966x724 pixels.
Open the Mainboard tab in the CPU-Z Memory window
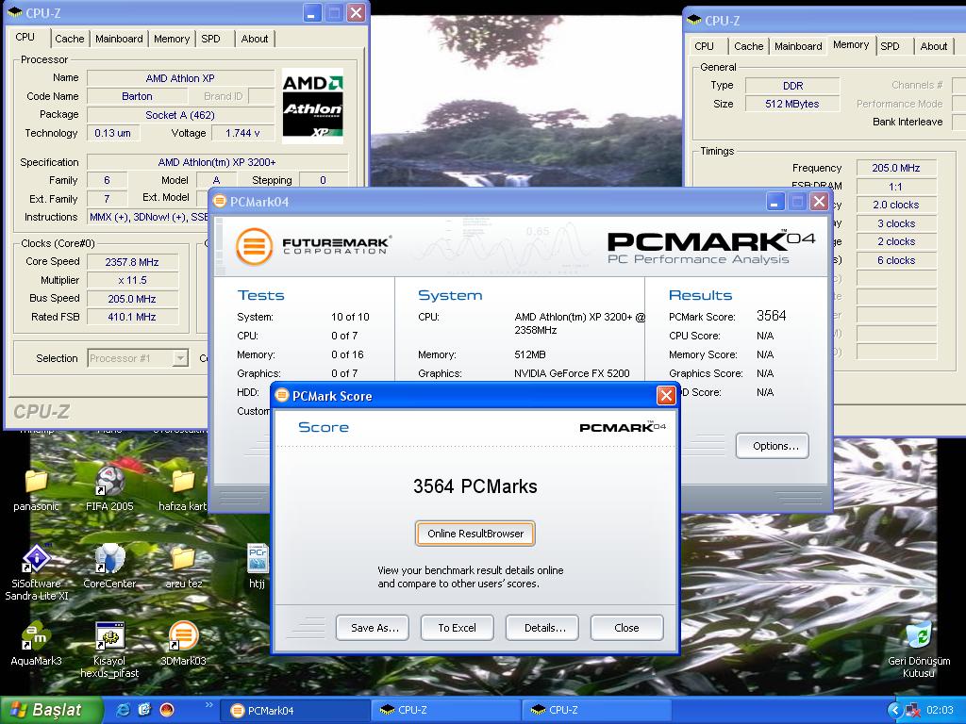pos(798,46)
